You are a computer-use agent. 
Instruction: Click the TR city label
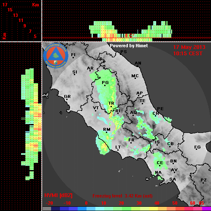pos(111,103)
